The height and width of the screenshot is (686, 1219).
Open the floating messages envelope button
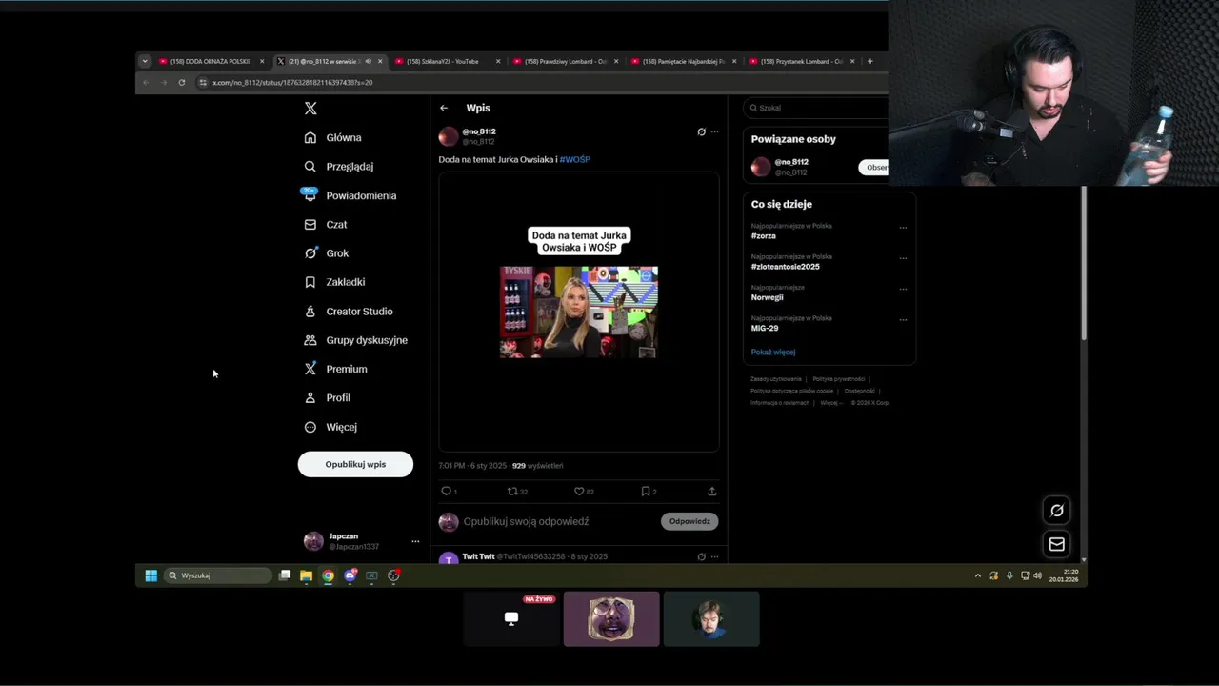coord(1057,544)
